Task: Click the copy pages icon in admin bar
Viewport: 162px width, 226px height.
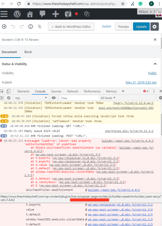Action: [87, 14]
